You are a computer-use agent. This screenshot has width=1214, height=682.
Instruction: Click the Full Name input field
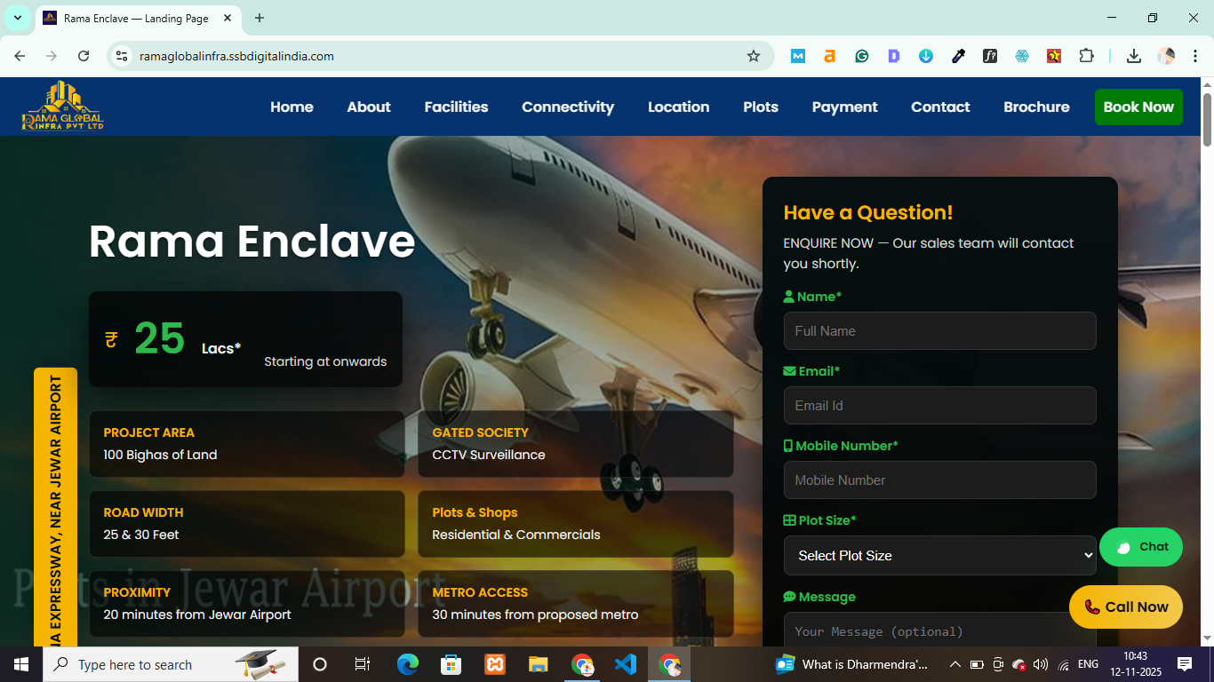click(x=939, y=331)
